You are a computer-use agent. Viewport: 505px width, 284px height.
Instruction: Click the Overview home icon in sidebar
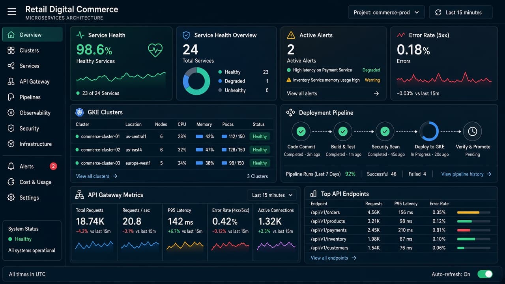11,35
